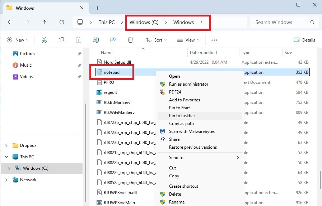Click the Malwarebytes icon in context menu
Viewport: 322px width, 206px height.
[163, 131]
